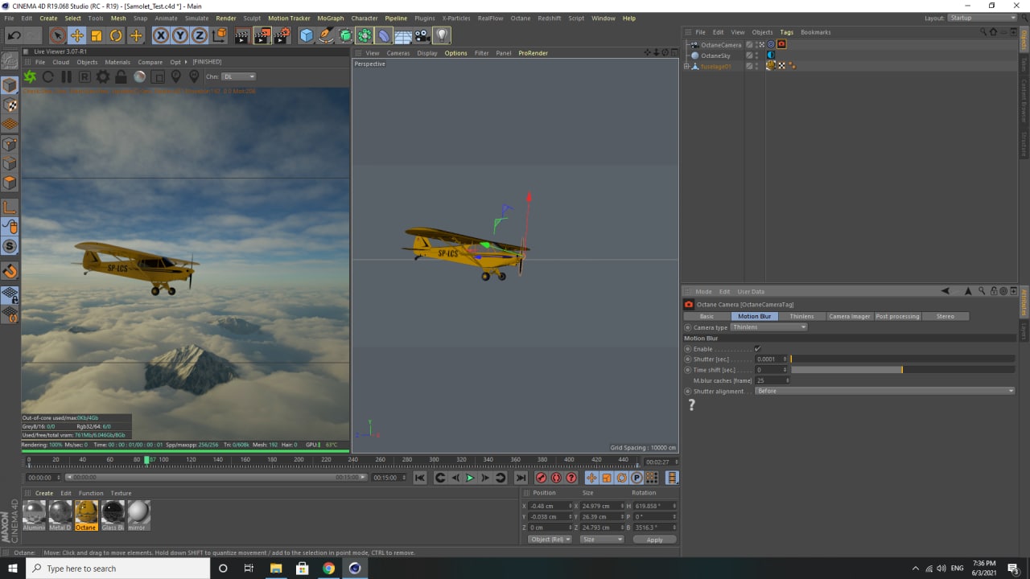Open the Spline Pen tool
The height and width of the screenshot is (579, 1030).
pyautogui.click(x=326, y=35)
